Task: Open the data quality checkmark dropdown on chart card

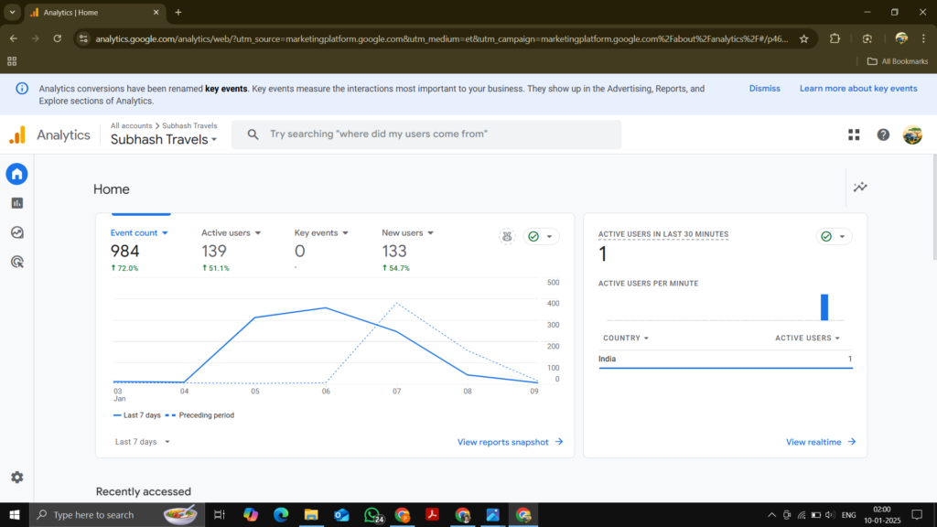Action: (x=542, y=237)
